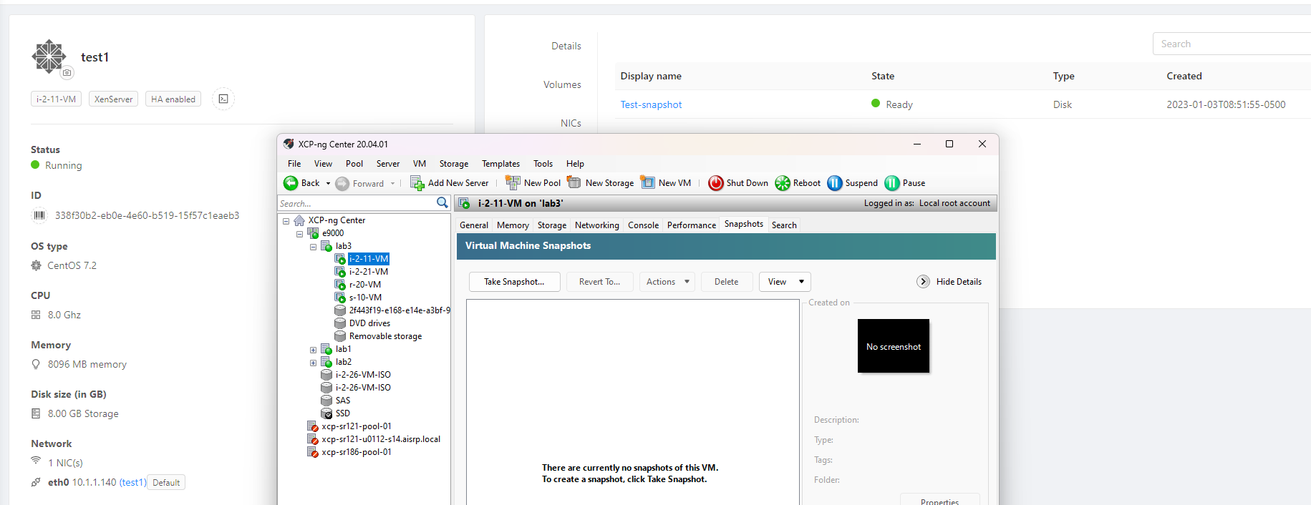The height and width of the screenshot is (505, 1311).
Task: Switch to the Performance tab
Action: [x=692, y=225]
